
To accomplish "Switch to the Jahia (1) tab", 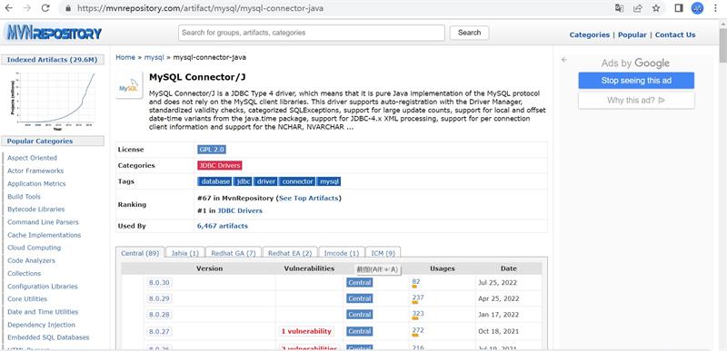I will [x=185, y=253].
